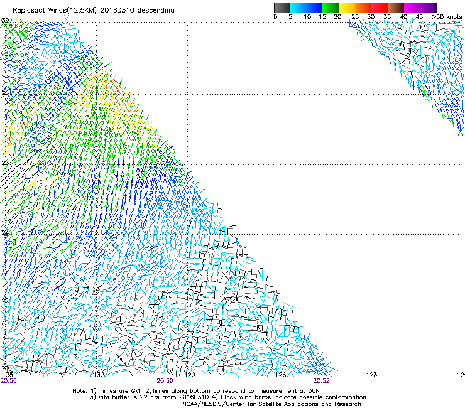The height and width of the screenshot is (408, 465).
Task: Click the purple 45-50 knots legend segment
Action: (x=429, y=8)
